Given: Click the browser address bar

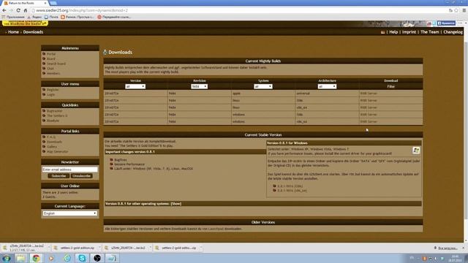Looking at the screenshot, I should click(239, 10).
